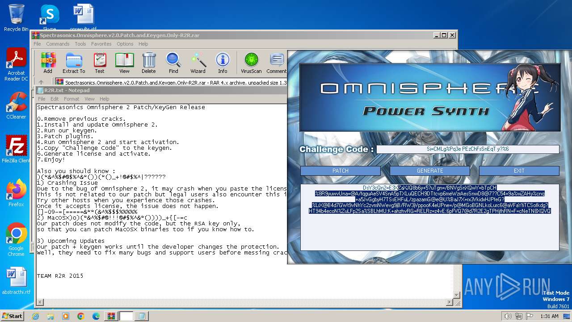Select abstracthi.rtf desktop file
Image resolution: width=572 pixels, height=322 pixels.
click(16, 281)
